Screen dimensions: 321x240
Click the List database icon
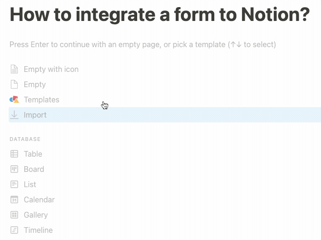click(14, 184)
